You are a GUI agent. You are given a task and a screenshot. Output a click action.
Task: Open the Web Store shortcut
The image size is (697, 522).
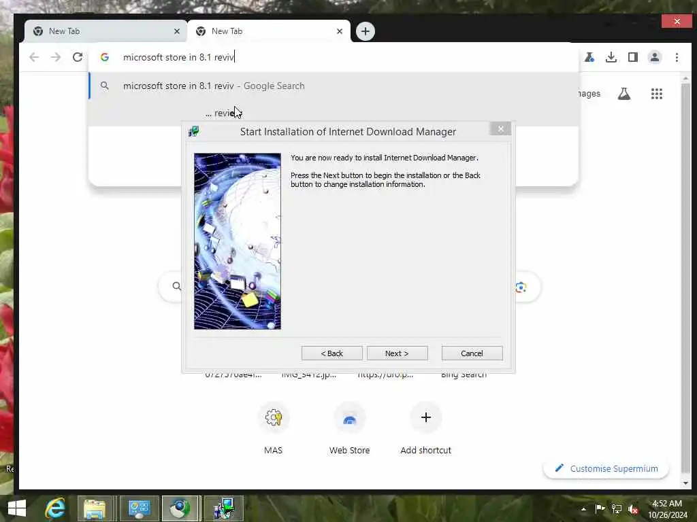click(349, 428)
